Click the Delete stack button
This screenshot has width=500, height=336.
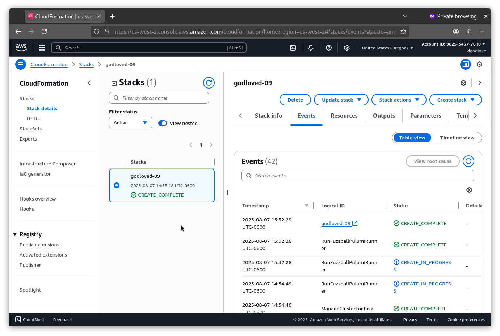(x=295, y=100)
